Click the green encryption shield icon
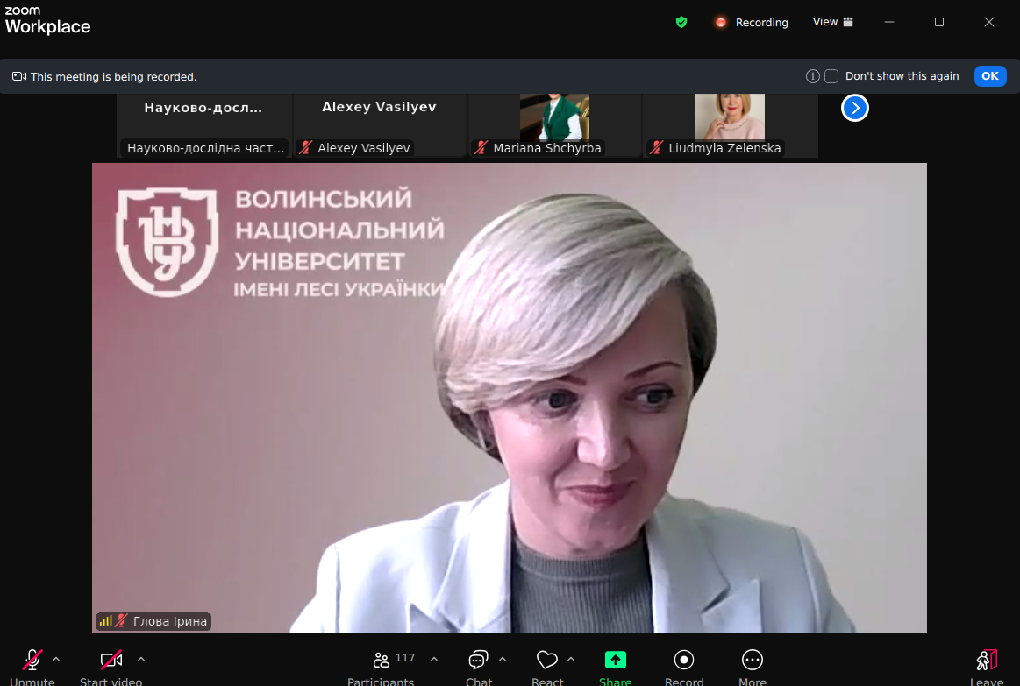The width and height of the screenshot is (1020, 686). click(681, 22)
